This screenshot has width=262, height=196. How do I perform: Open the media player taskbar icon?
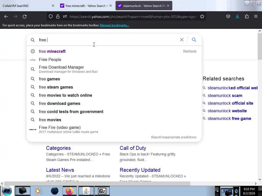click(x=38, y=191)
